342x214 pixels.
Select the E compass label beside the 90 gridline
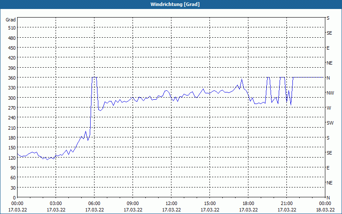pos(328,168)
